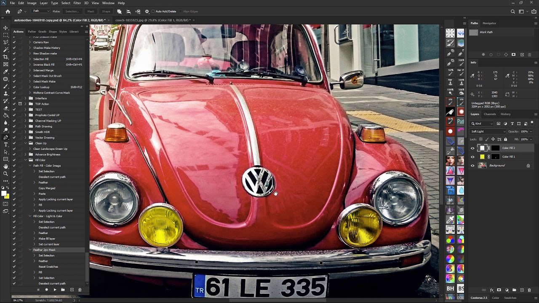Toggle checkmark for Reset Swatches step
Image resolution: width=539 pixels, height=303 pixels.
click(x=14, y=267)
